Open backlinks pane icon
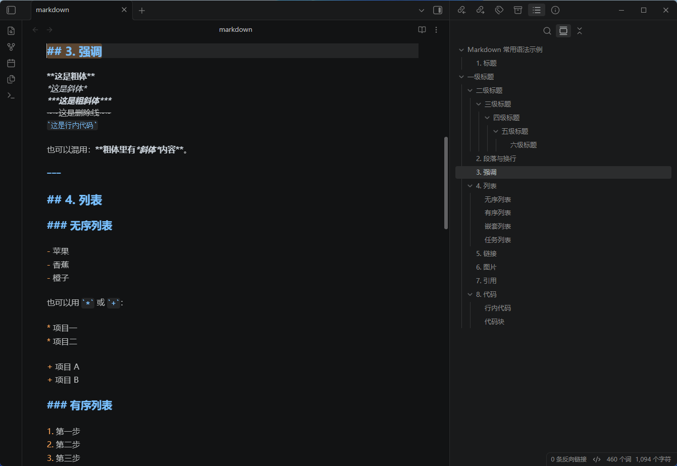Viewport: 677px width, 466px height. (461, 10)
